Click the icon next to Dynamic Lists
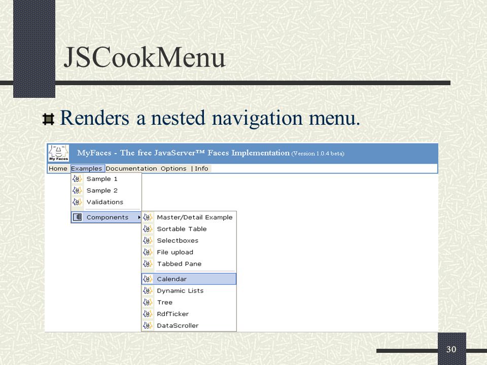 tap(148, 290)
